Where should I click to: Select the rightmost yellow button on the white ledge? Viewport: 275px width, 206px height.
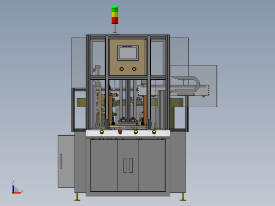(154, 132)
